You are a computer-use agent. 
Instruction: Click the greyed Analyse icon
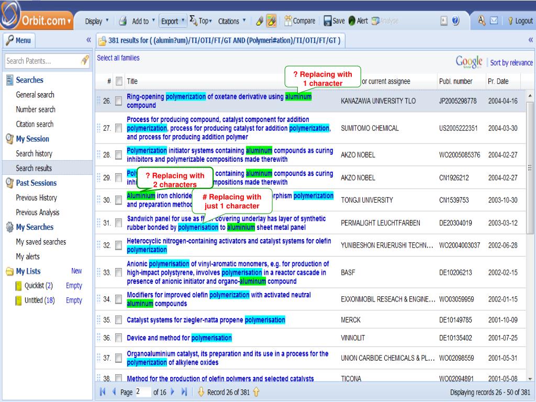pos(376,21)
